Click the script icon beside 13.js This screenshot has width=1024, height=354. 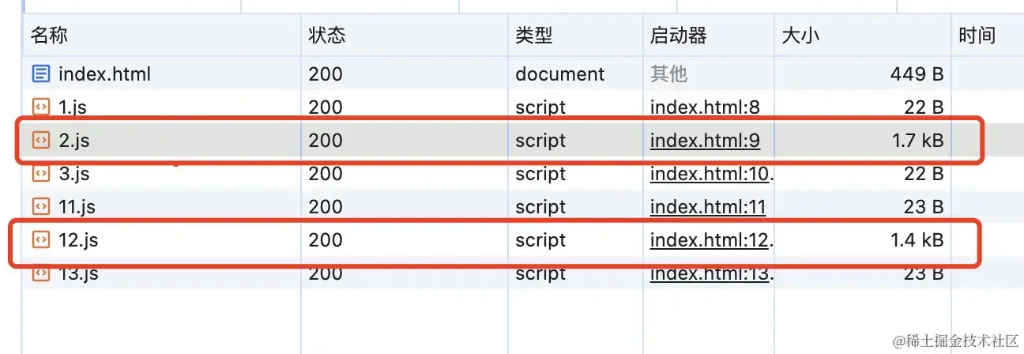point(40,273)
